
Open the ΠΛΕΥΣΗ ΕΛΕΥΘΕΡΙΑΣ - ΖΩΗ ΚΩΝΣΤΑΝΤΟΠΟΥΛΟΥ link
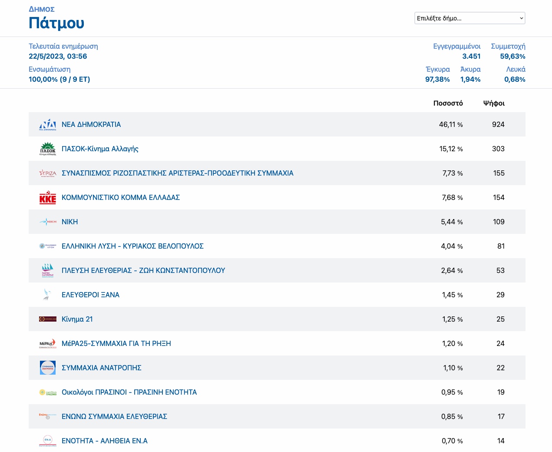click(x=143, y=270)
